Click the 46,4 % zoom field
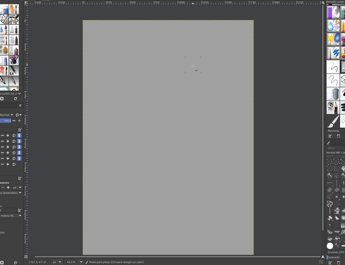Viewport: 345px width, 265px height. pyautogui.click(x=71, y=262)
